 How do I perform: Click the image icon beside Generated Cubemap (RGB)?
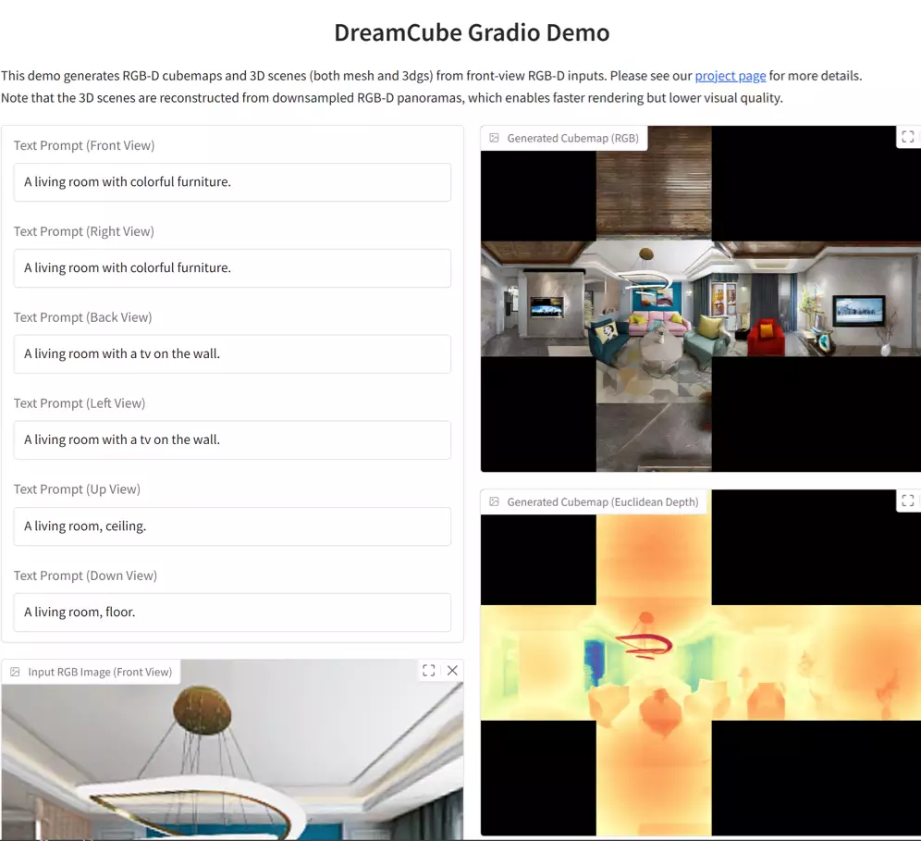click(x=494, y=138)
